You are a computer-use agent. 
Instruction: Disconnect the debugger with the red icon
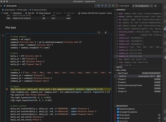117,6
